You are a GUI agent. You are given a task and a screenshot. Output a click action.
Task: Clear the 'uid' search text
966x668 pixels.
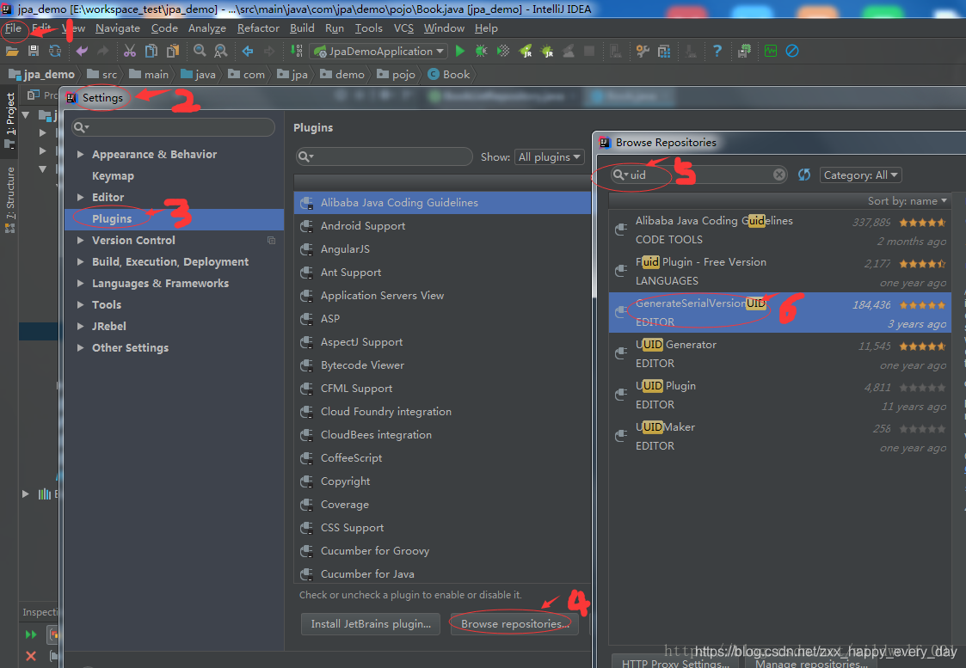point(779,175)
